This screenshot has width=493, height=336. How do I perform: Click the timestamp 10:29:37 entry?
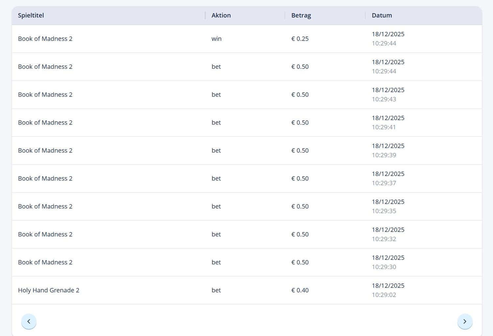(x=384, y=183)
